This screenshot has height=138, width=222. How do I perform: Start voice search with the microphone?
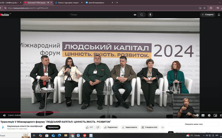coord(150,15)
